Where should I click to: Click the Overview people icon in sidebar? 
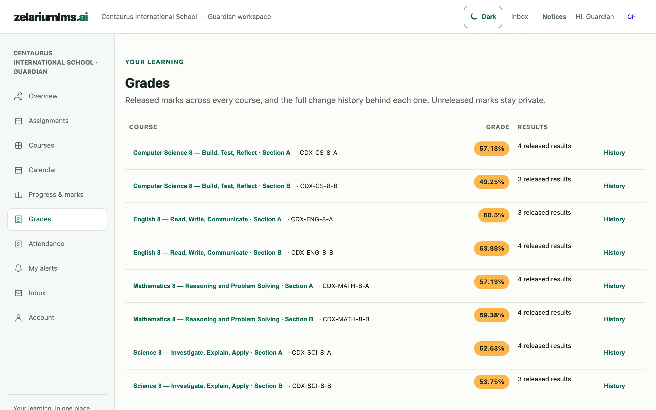point(18,96)
